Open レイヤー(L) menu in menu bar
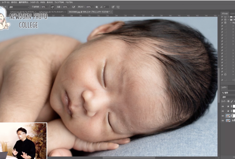Viewport: 235px width, 159px height. 5,2
